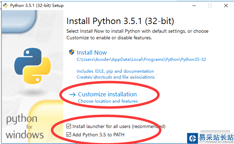Click the Python setup icon in title bar
The height and width of the screenshot is (144, 234).
5,6
